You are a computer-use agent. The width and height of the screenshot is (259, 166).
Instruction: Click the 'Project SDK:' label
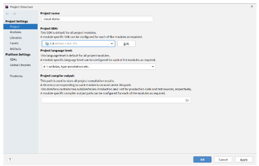[49, 28]
